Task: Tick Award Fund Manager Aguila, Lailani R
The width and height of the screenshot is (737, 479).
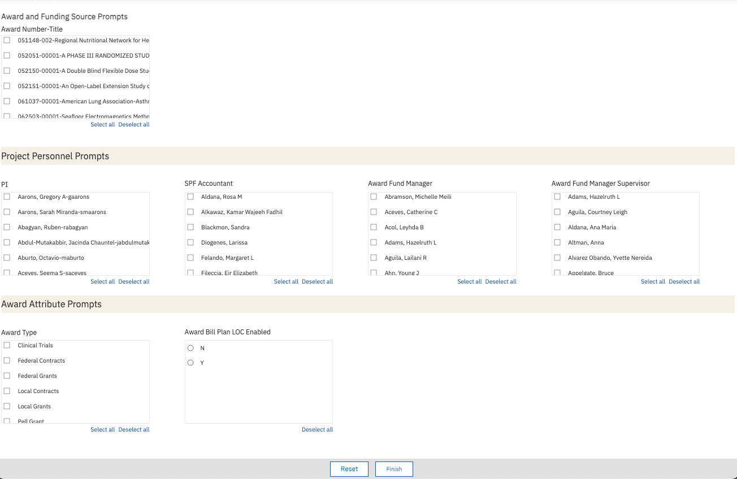Action: tap(374, 258)
